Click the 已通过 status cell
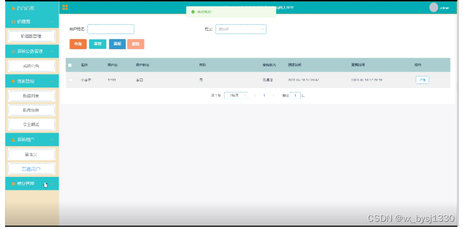The image size is (463, 229). [x=268, y=80]
